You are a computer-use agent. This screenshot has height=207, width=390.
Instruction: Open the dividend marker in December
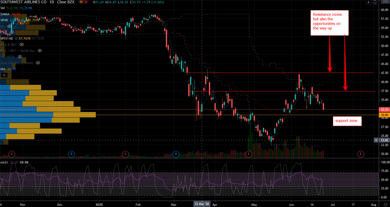(x=72, y=154)
